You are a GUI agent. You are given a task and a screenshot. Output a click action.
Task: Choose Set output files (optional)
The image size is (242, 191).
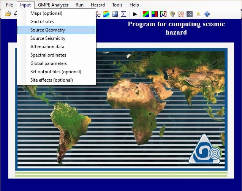pos(57,72)
